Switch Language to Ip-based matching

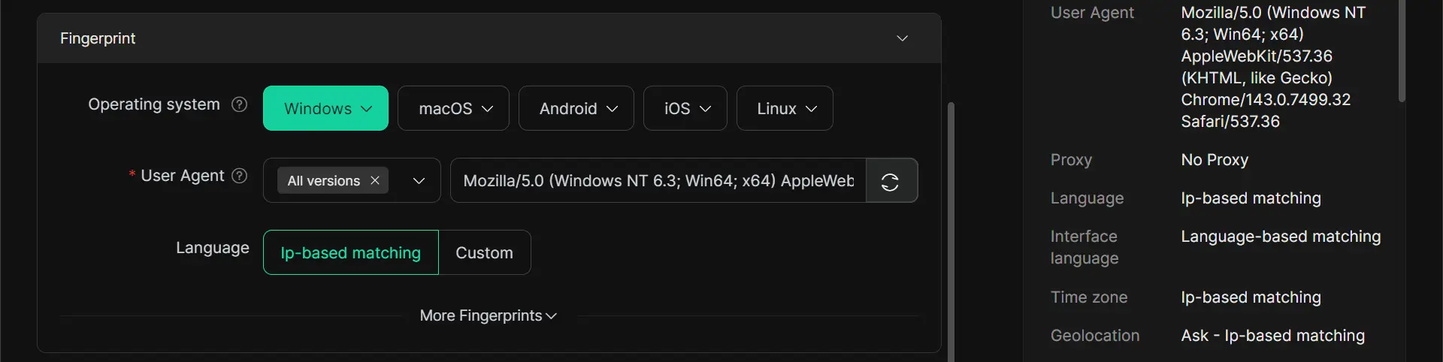pyautogui.click(x=350, y=253)
